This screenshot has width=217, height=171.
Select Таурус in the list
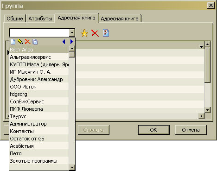tap(39, 116)
